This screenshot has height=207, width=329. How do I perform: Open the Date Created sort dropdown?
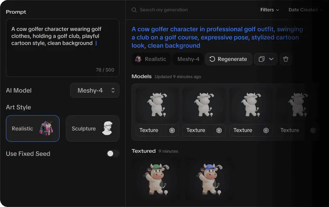tap(305, 10)
